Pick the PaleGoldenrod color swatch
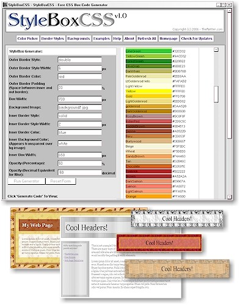The height and width of the screenshot is (305, 240). [148, 76]
